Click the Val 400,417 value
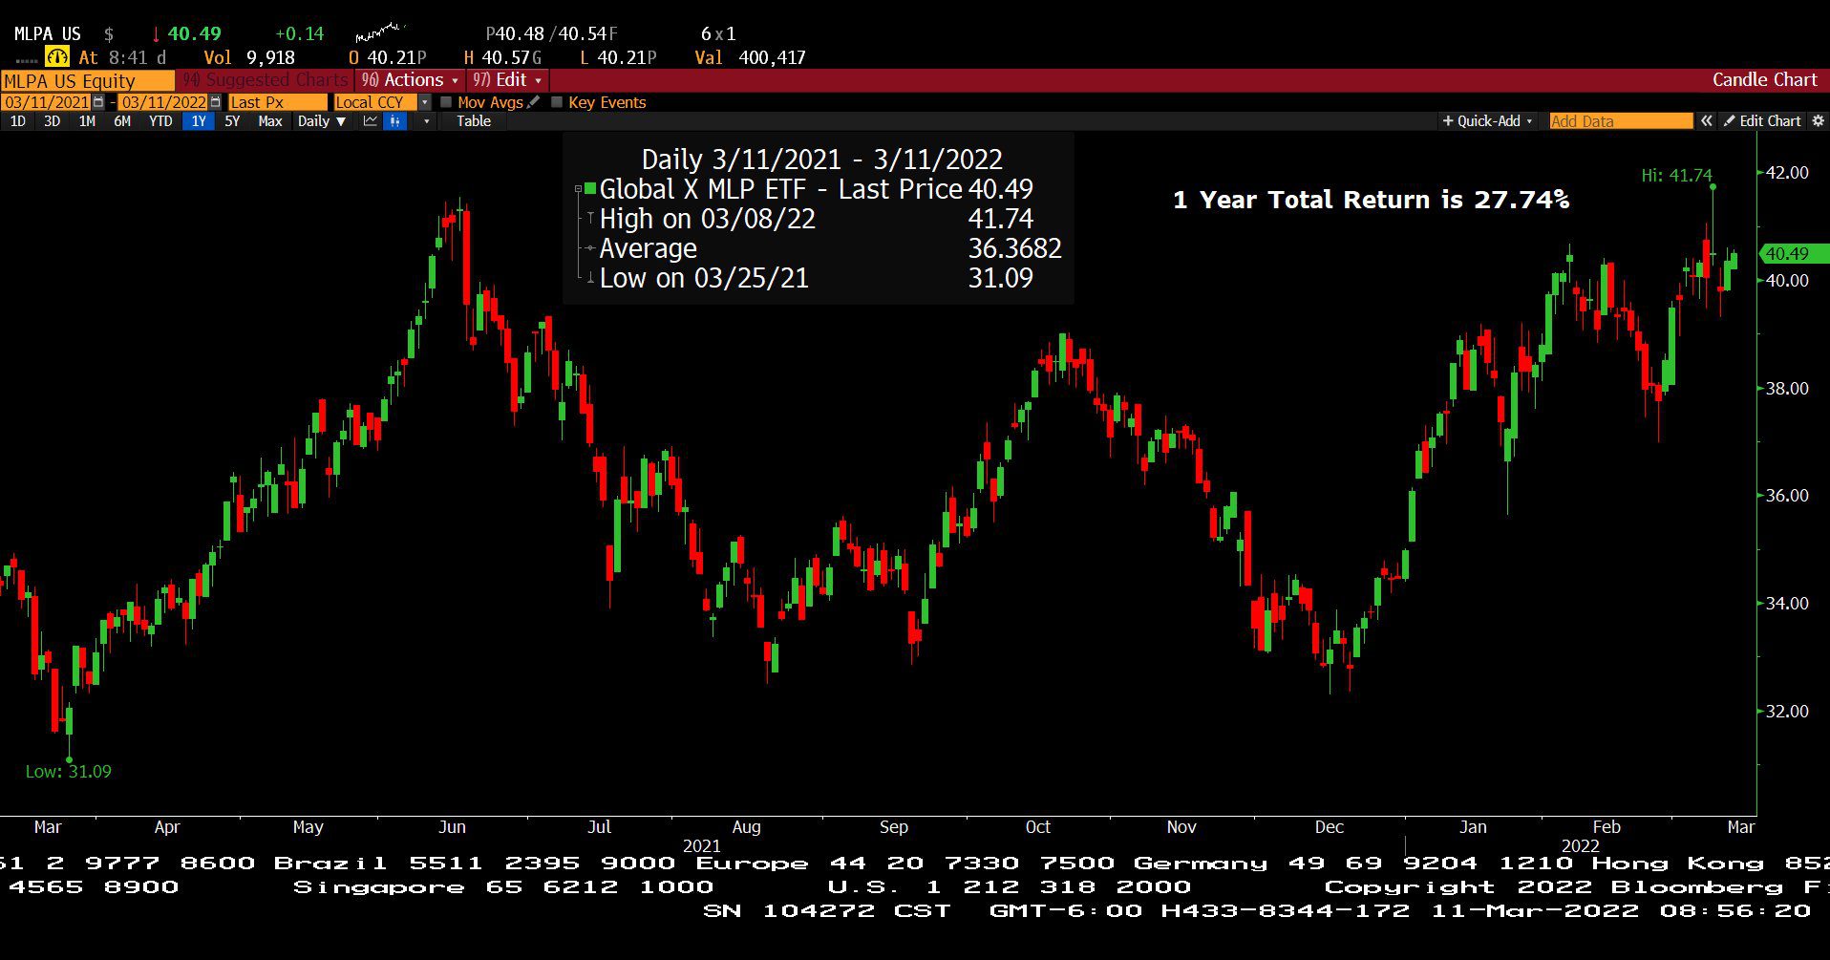 750,57
